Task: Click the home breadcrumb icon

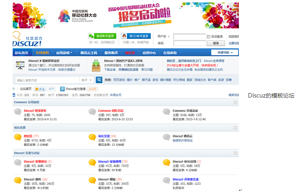Action: tap(14, 89)
